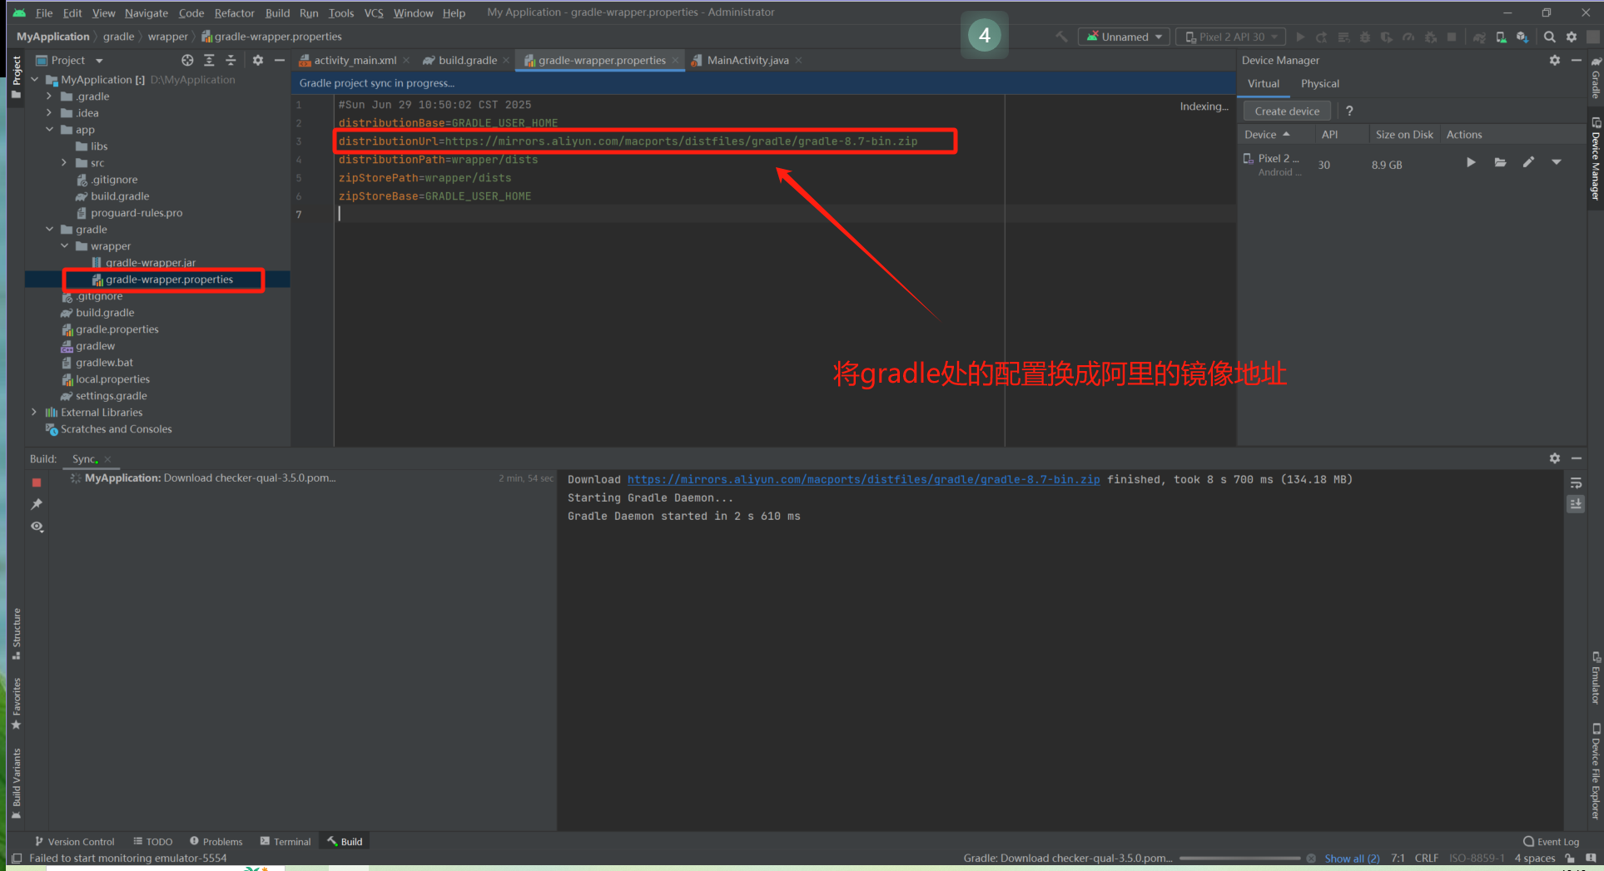
Task: Open Device Manager panel settings gear
Action: 1555,60
